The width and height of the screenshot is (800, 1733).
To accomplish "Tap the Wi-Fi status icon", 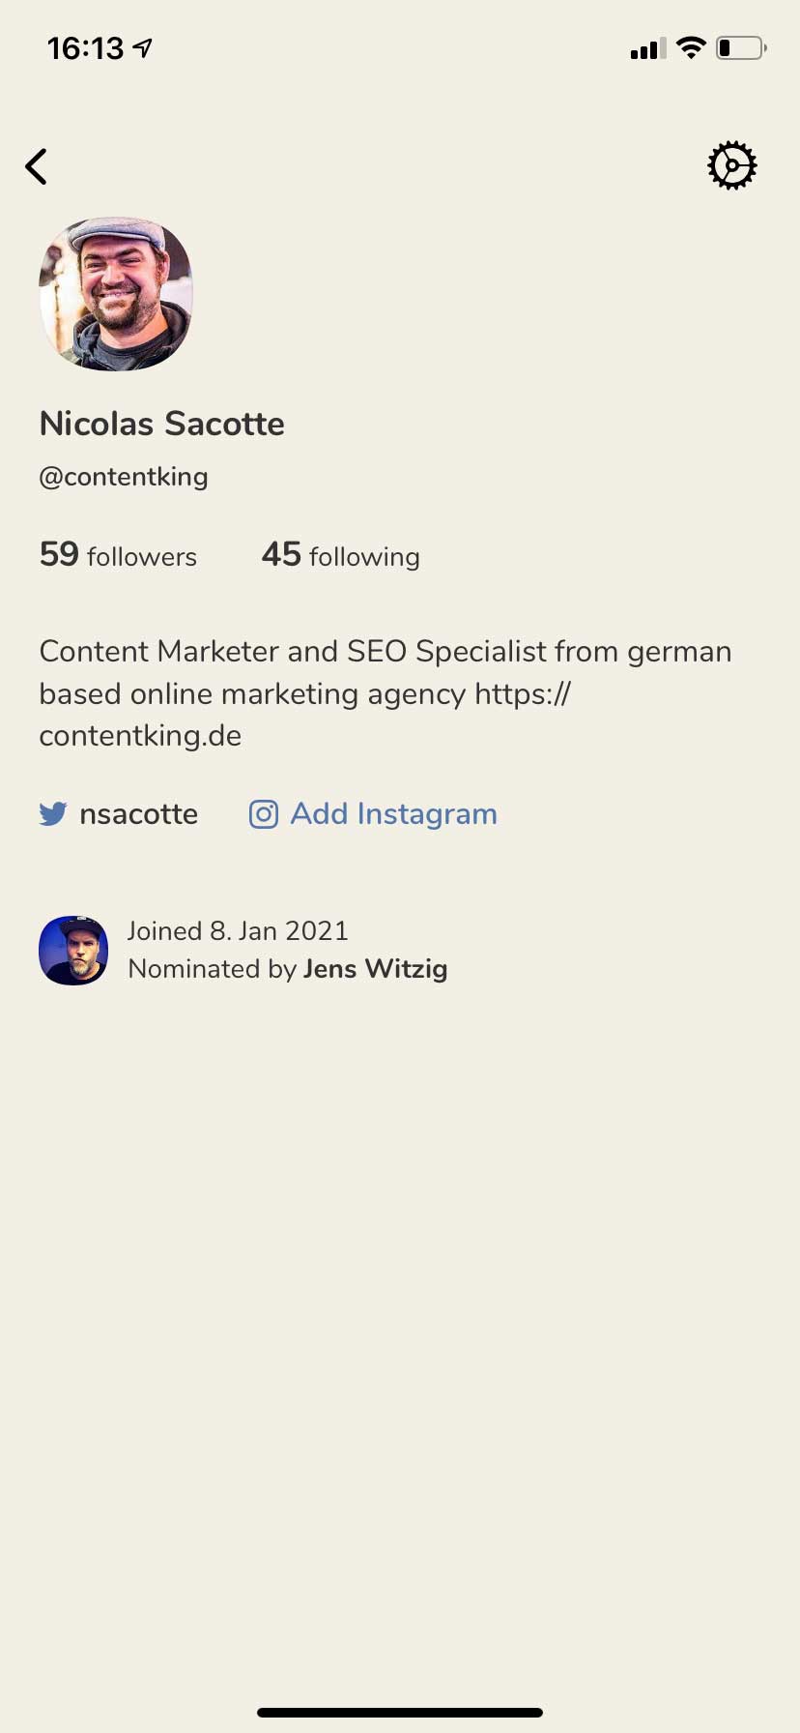I will pos(691,47).
